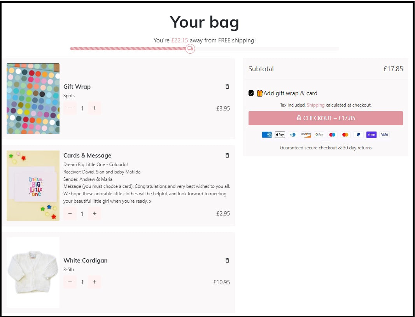Delete the Gift Wrap item with trash icon
The image size is (415, 317).
click(228, 87)
